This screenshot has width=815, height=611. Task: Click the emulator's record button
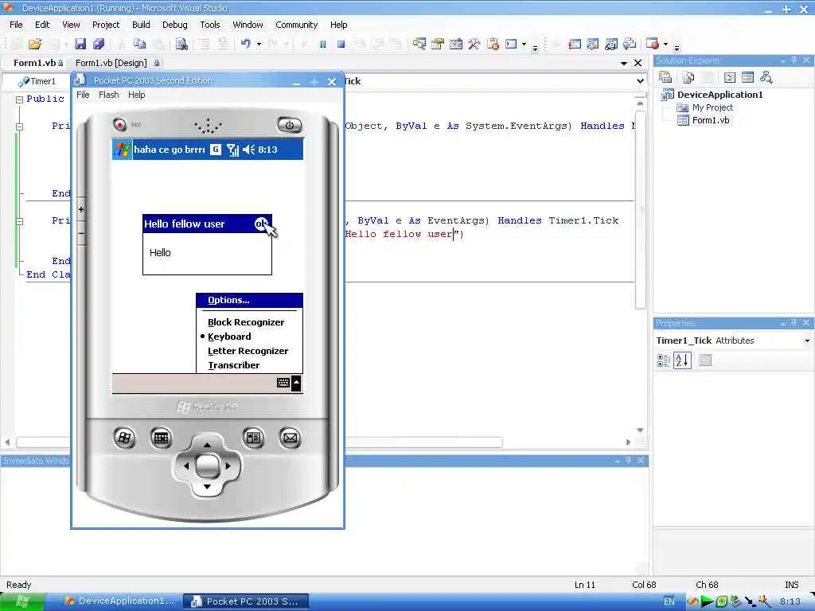tap(120, 124)
